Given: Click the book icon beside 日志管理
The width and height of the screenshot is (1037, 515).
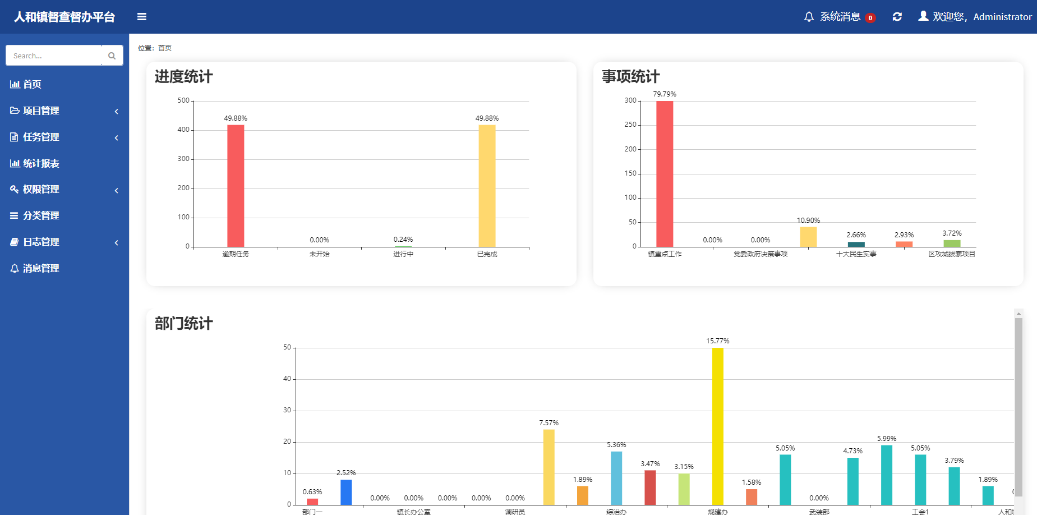Looking at the screenshot, I should tap(15, 242).
